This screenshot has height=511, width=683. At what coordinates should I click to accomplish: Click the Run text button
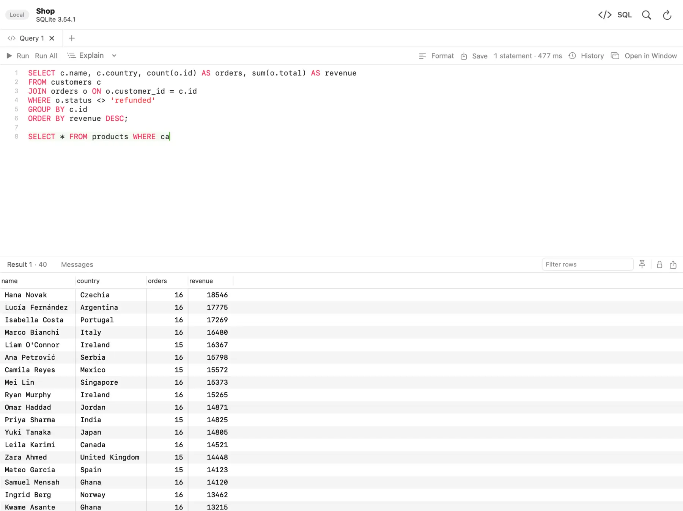pyautogui.click(x=23, y=56)
